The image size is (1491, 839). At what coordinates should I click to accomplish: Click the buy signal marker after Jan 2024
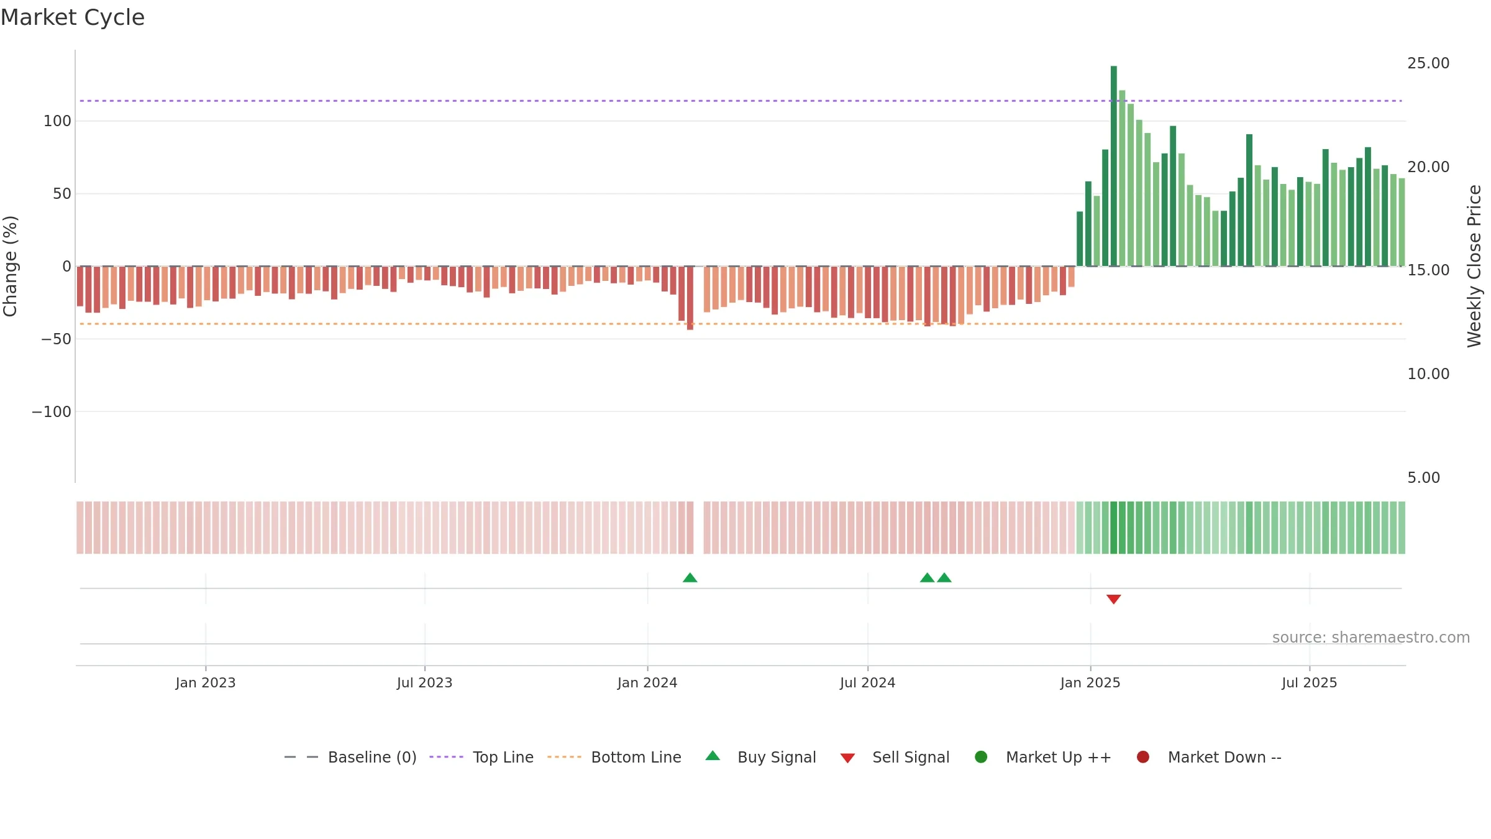click(x=690, y=578)
